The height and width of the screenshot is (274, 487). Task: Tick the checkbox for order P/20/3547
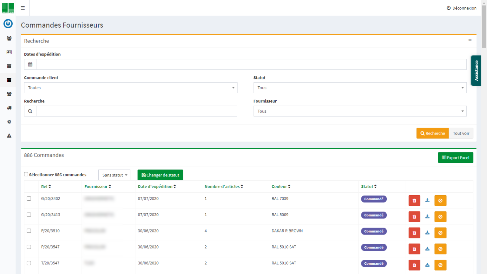click(x=29, y=247)
